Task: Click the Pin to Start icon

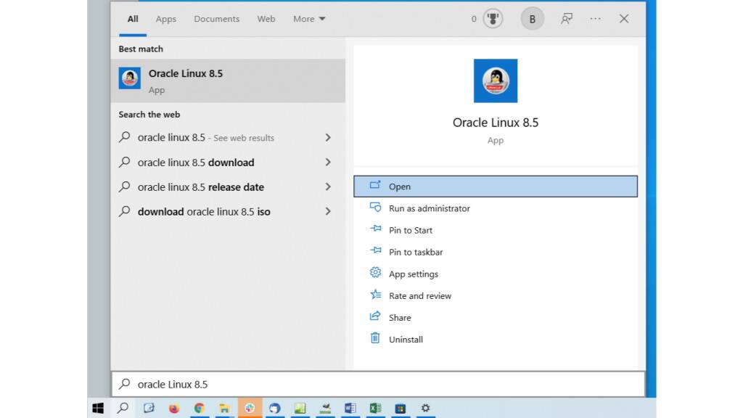Action: (x=375, y=230)
